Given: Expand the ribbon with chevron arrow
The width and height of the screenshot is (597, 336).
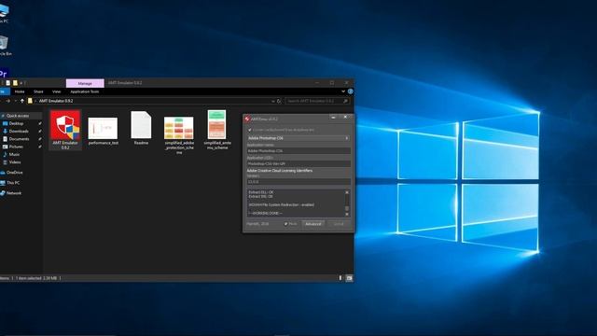Looking at the screenshot, I should tap(343, 91).
